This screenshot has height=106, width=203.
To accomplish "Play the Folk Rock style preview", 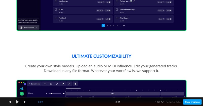I will (x=56, y=18).
